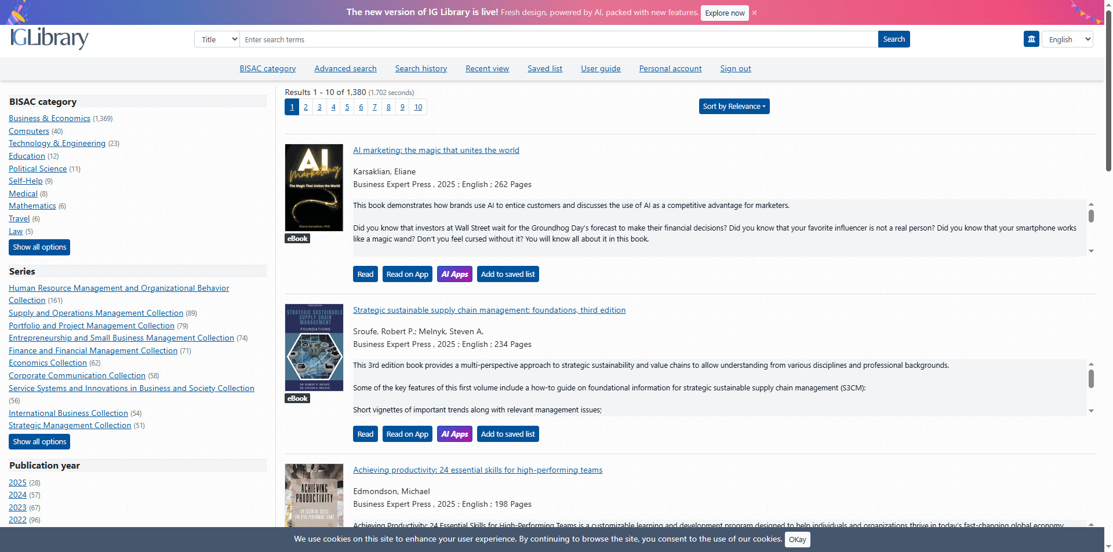This screenshot has height=552, width=1113.
Task: Click in the search terms input field
Action: (x=558, y=39)
